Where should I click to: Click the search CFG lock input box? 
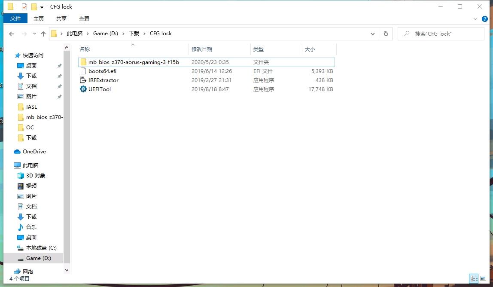441,34
